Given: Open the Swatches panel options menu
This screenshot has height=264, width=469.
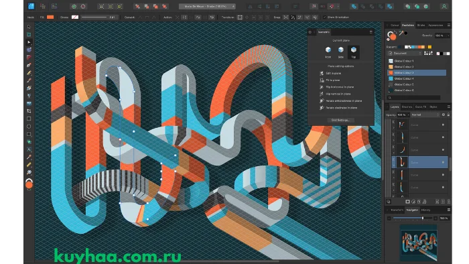Looking at the screenshot, I should 449,25.
